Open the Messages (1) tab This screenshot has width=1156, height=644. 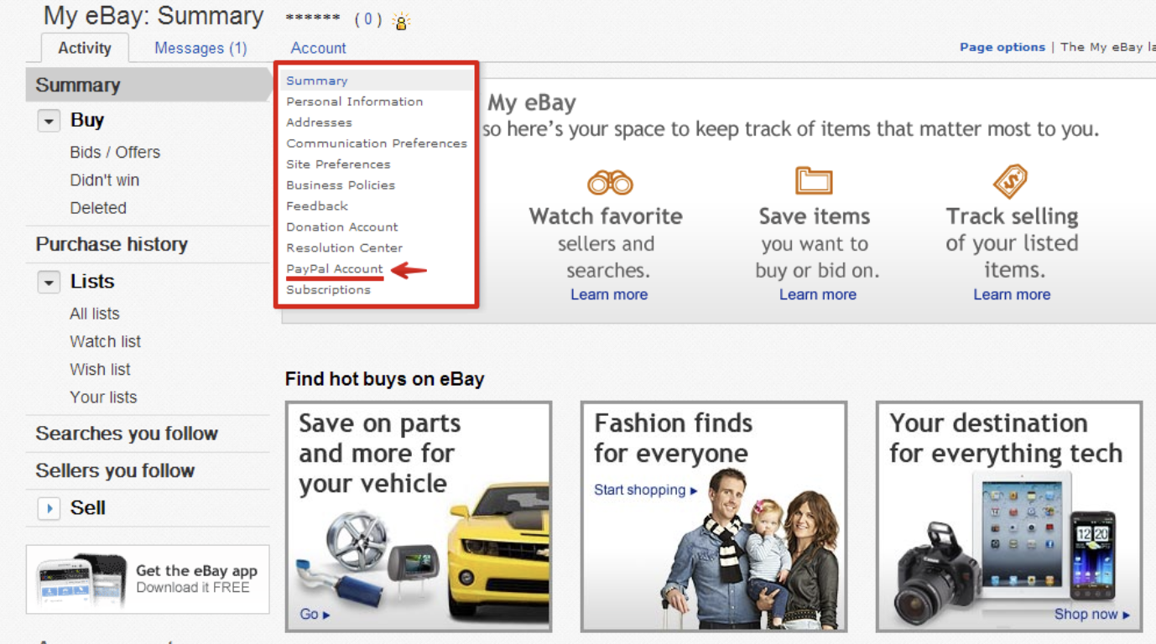200,48
